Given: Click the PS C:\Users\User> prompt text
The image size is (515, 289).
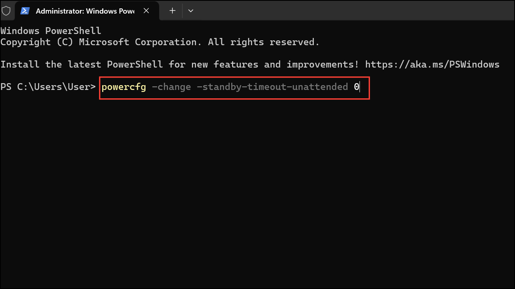Looking at the screenshot, I should 47,86.
